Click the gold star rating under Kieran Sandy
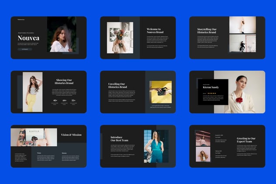The height and width of the screenshot is (184, 276). click(211, 94)
